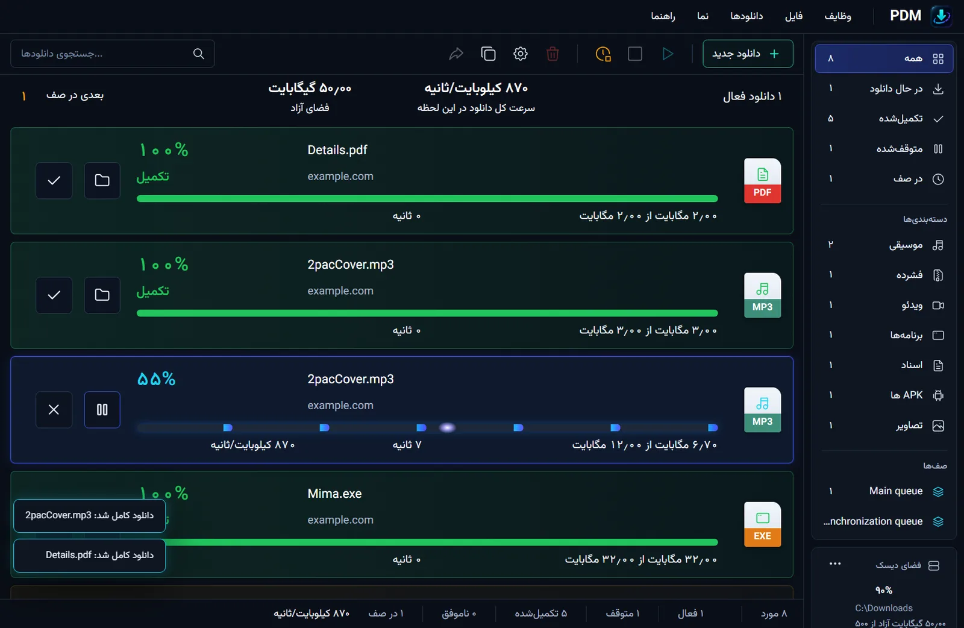Click the PDF file type icon
Viewport: 964px width, 628px height.
[762, 180]
